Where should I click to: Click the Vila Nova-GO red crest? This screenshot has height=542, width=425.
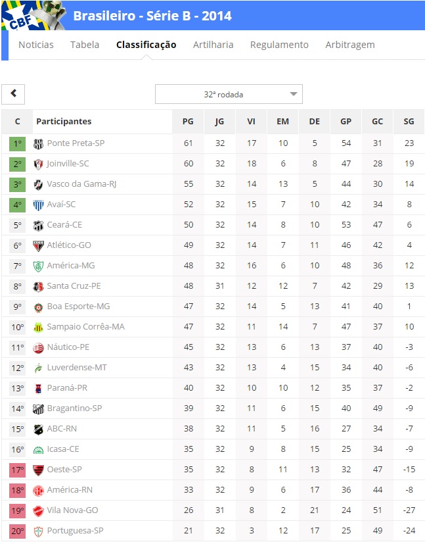click(38, 511)
